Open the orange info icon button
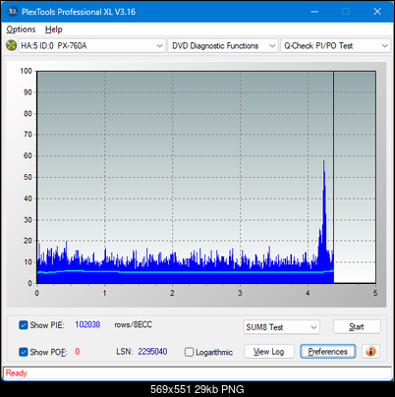Screen dimensions: 395x397 coord(370,352)
